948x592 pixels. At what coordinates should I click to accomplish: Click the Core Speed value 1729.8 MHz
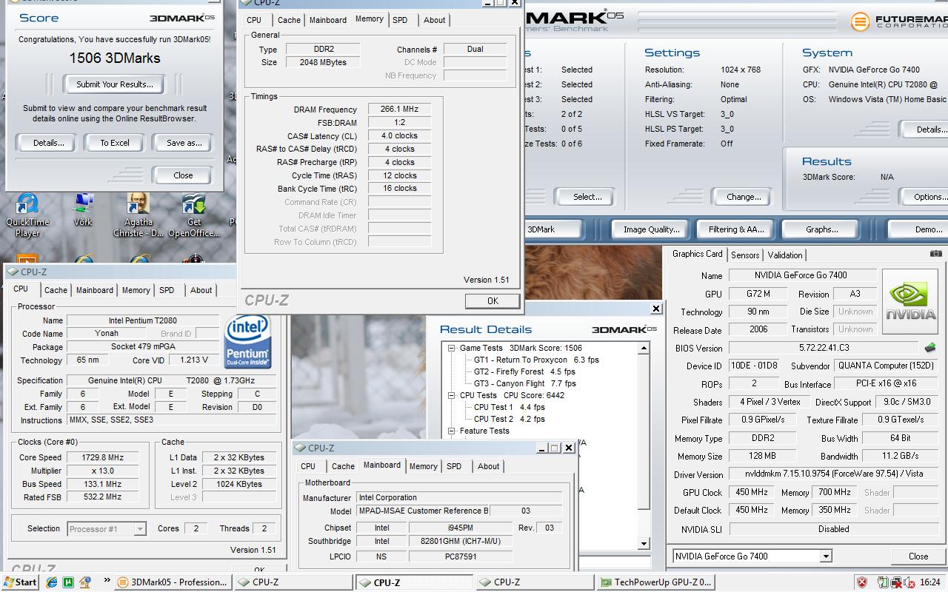pos(102,457)
